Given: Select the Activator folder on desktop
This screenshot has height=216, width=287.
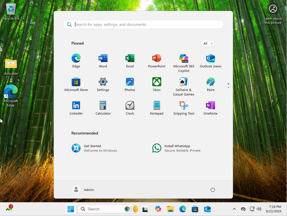Looking at the screenshot, I should click(11, 67).
